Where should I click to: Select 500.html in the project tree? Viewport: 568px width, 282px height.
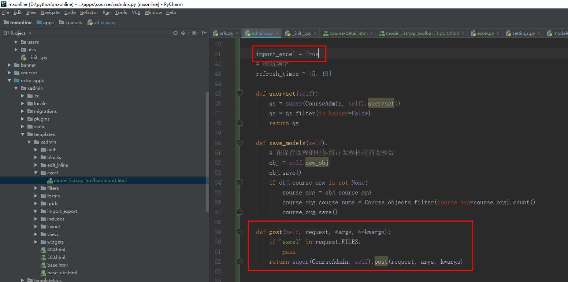[52, 257]
